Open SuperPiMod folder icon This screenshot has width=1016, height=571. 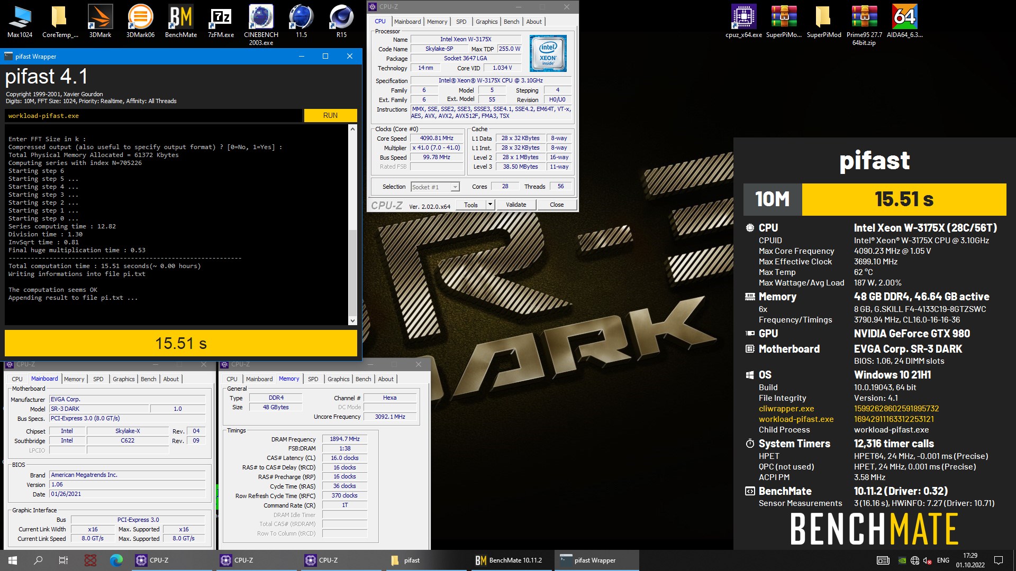click(x=824, y=22)
